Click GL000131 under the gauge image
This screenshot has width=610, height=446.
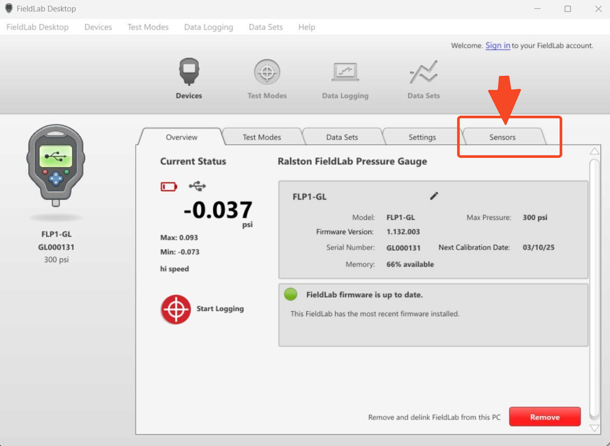[56, 247]
